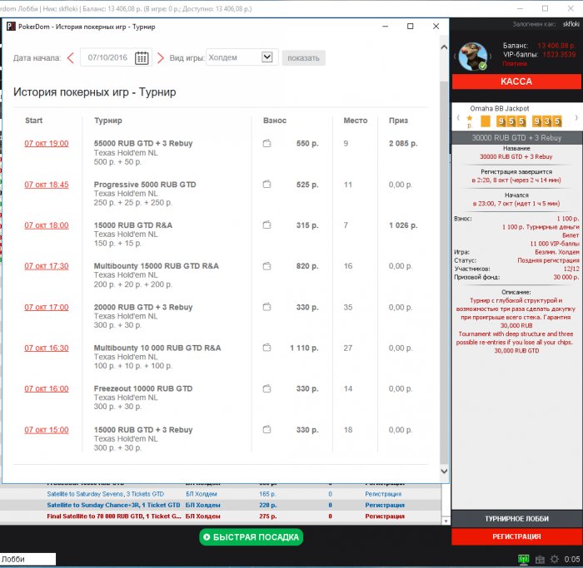Click the history window vertical scrollbar thumb
The image size is (583, 568).
444,272
